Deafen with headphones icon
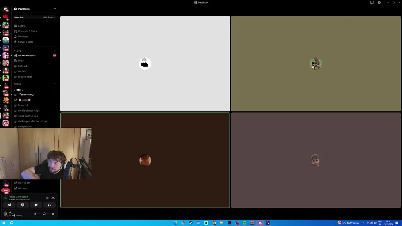Screen dimensions: 402x226 pyautogui.click(x=44, y=214)
